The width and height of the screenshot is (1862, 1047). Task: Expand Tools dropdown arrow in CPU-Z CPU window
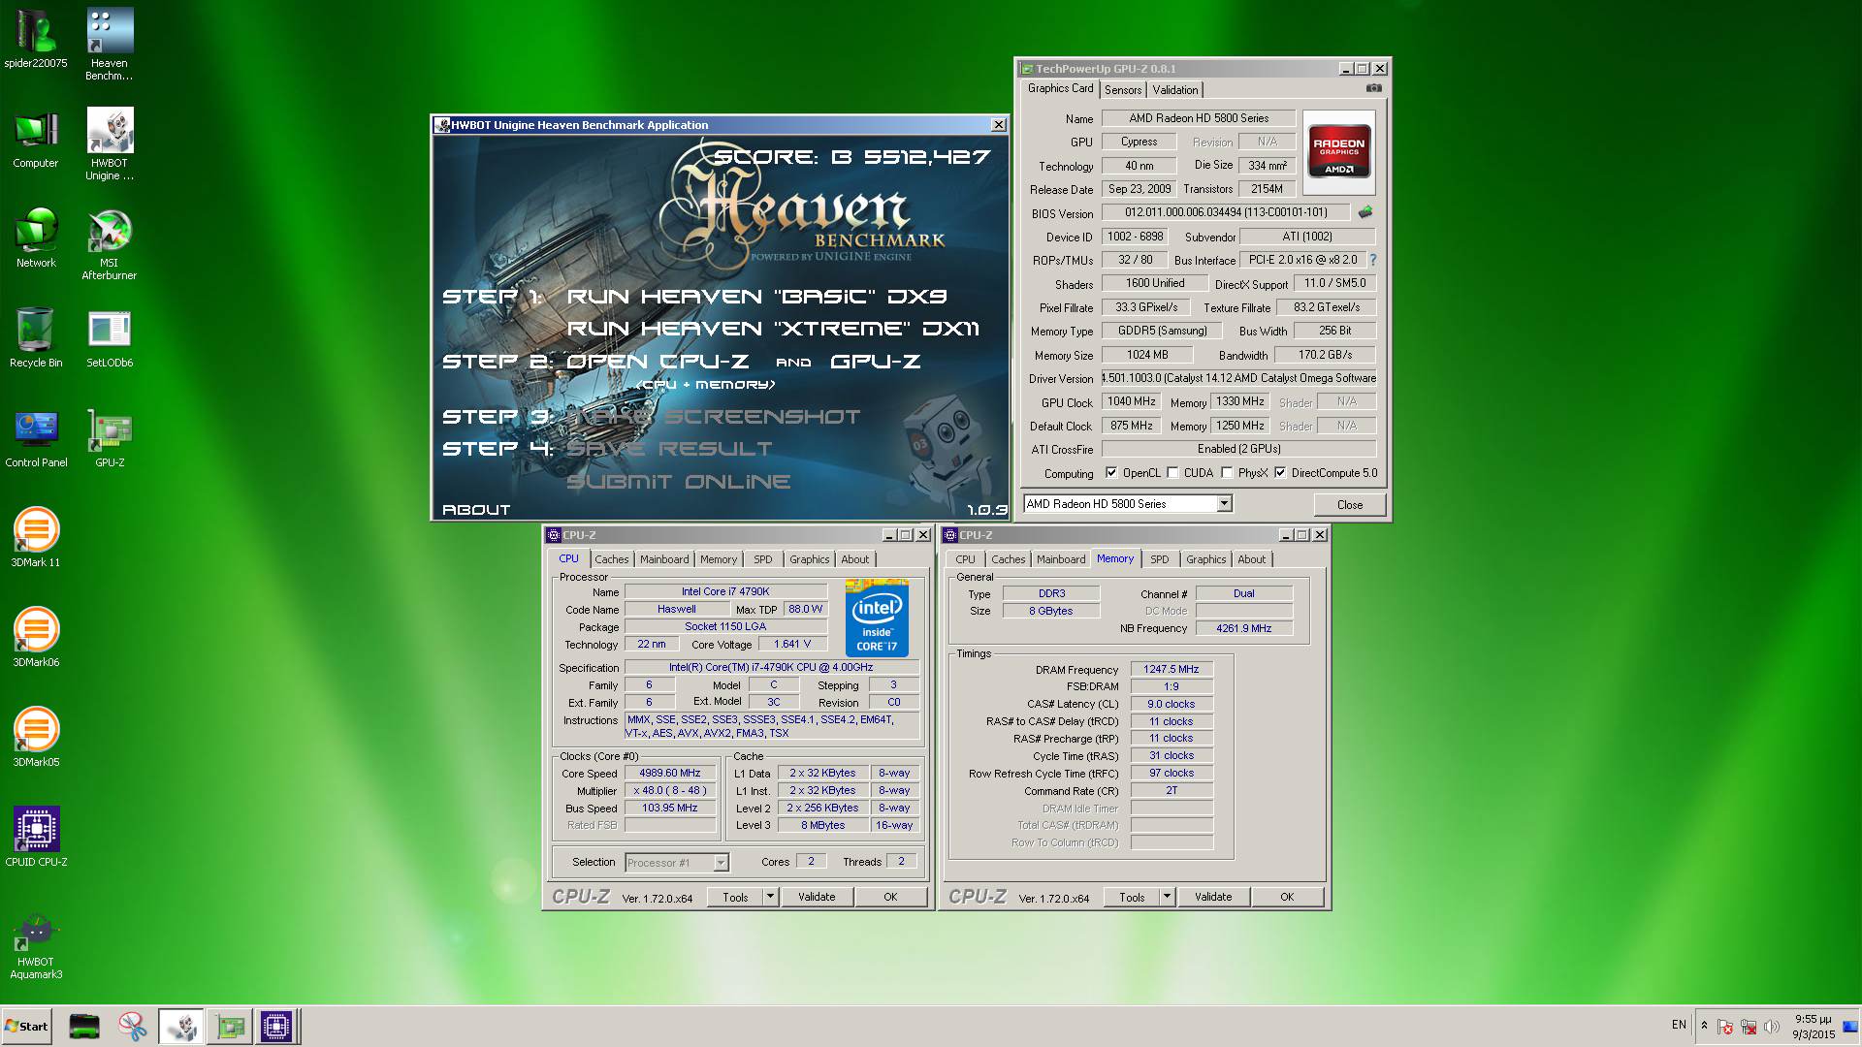pyautogui.click(x=770, y=897)
